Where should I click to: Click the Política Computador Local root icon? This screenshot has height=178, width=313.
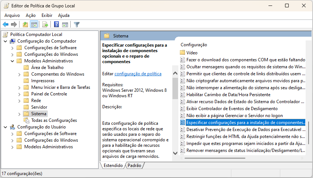tap(6, 34)
